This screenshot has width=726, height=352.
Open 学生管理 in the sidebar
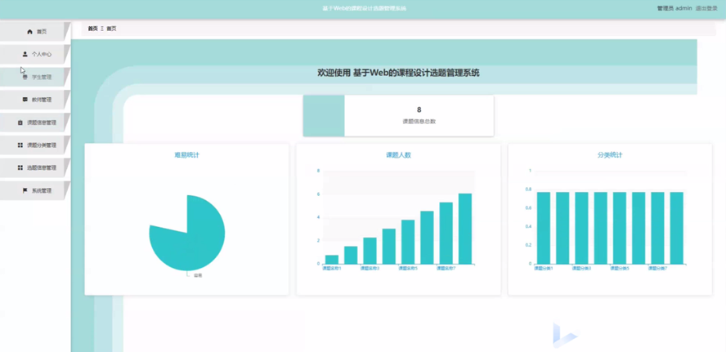coord(34,77)
